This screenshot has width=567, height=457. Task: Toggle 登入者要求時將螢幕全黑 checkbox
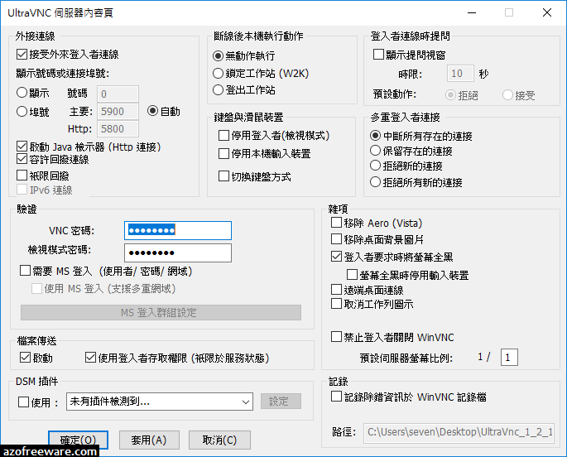pyautogui.click(x=336, y=257)
